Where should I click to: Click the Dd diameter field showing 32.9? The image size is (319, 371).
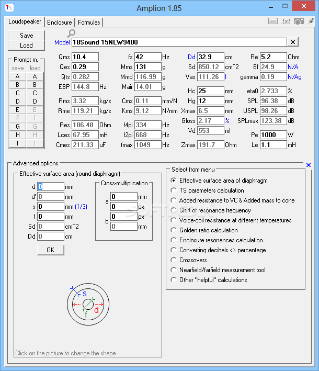(x=210, y=57)
